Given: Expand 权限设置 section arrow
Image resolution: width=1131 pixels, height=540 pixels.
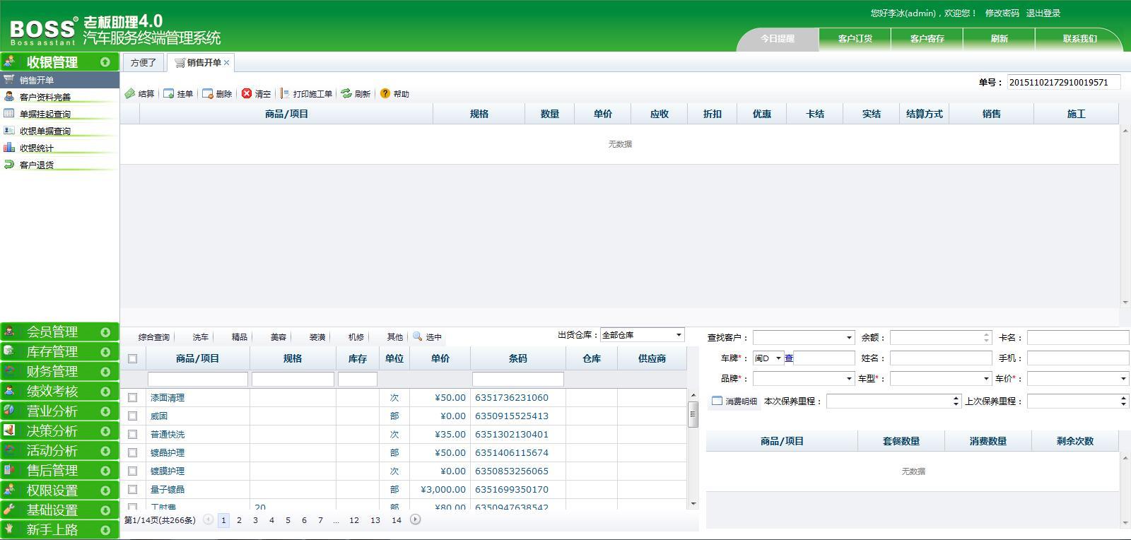Looking at the screenshot, I should (105, 490).
